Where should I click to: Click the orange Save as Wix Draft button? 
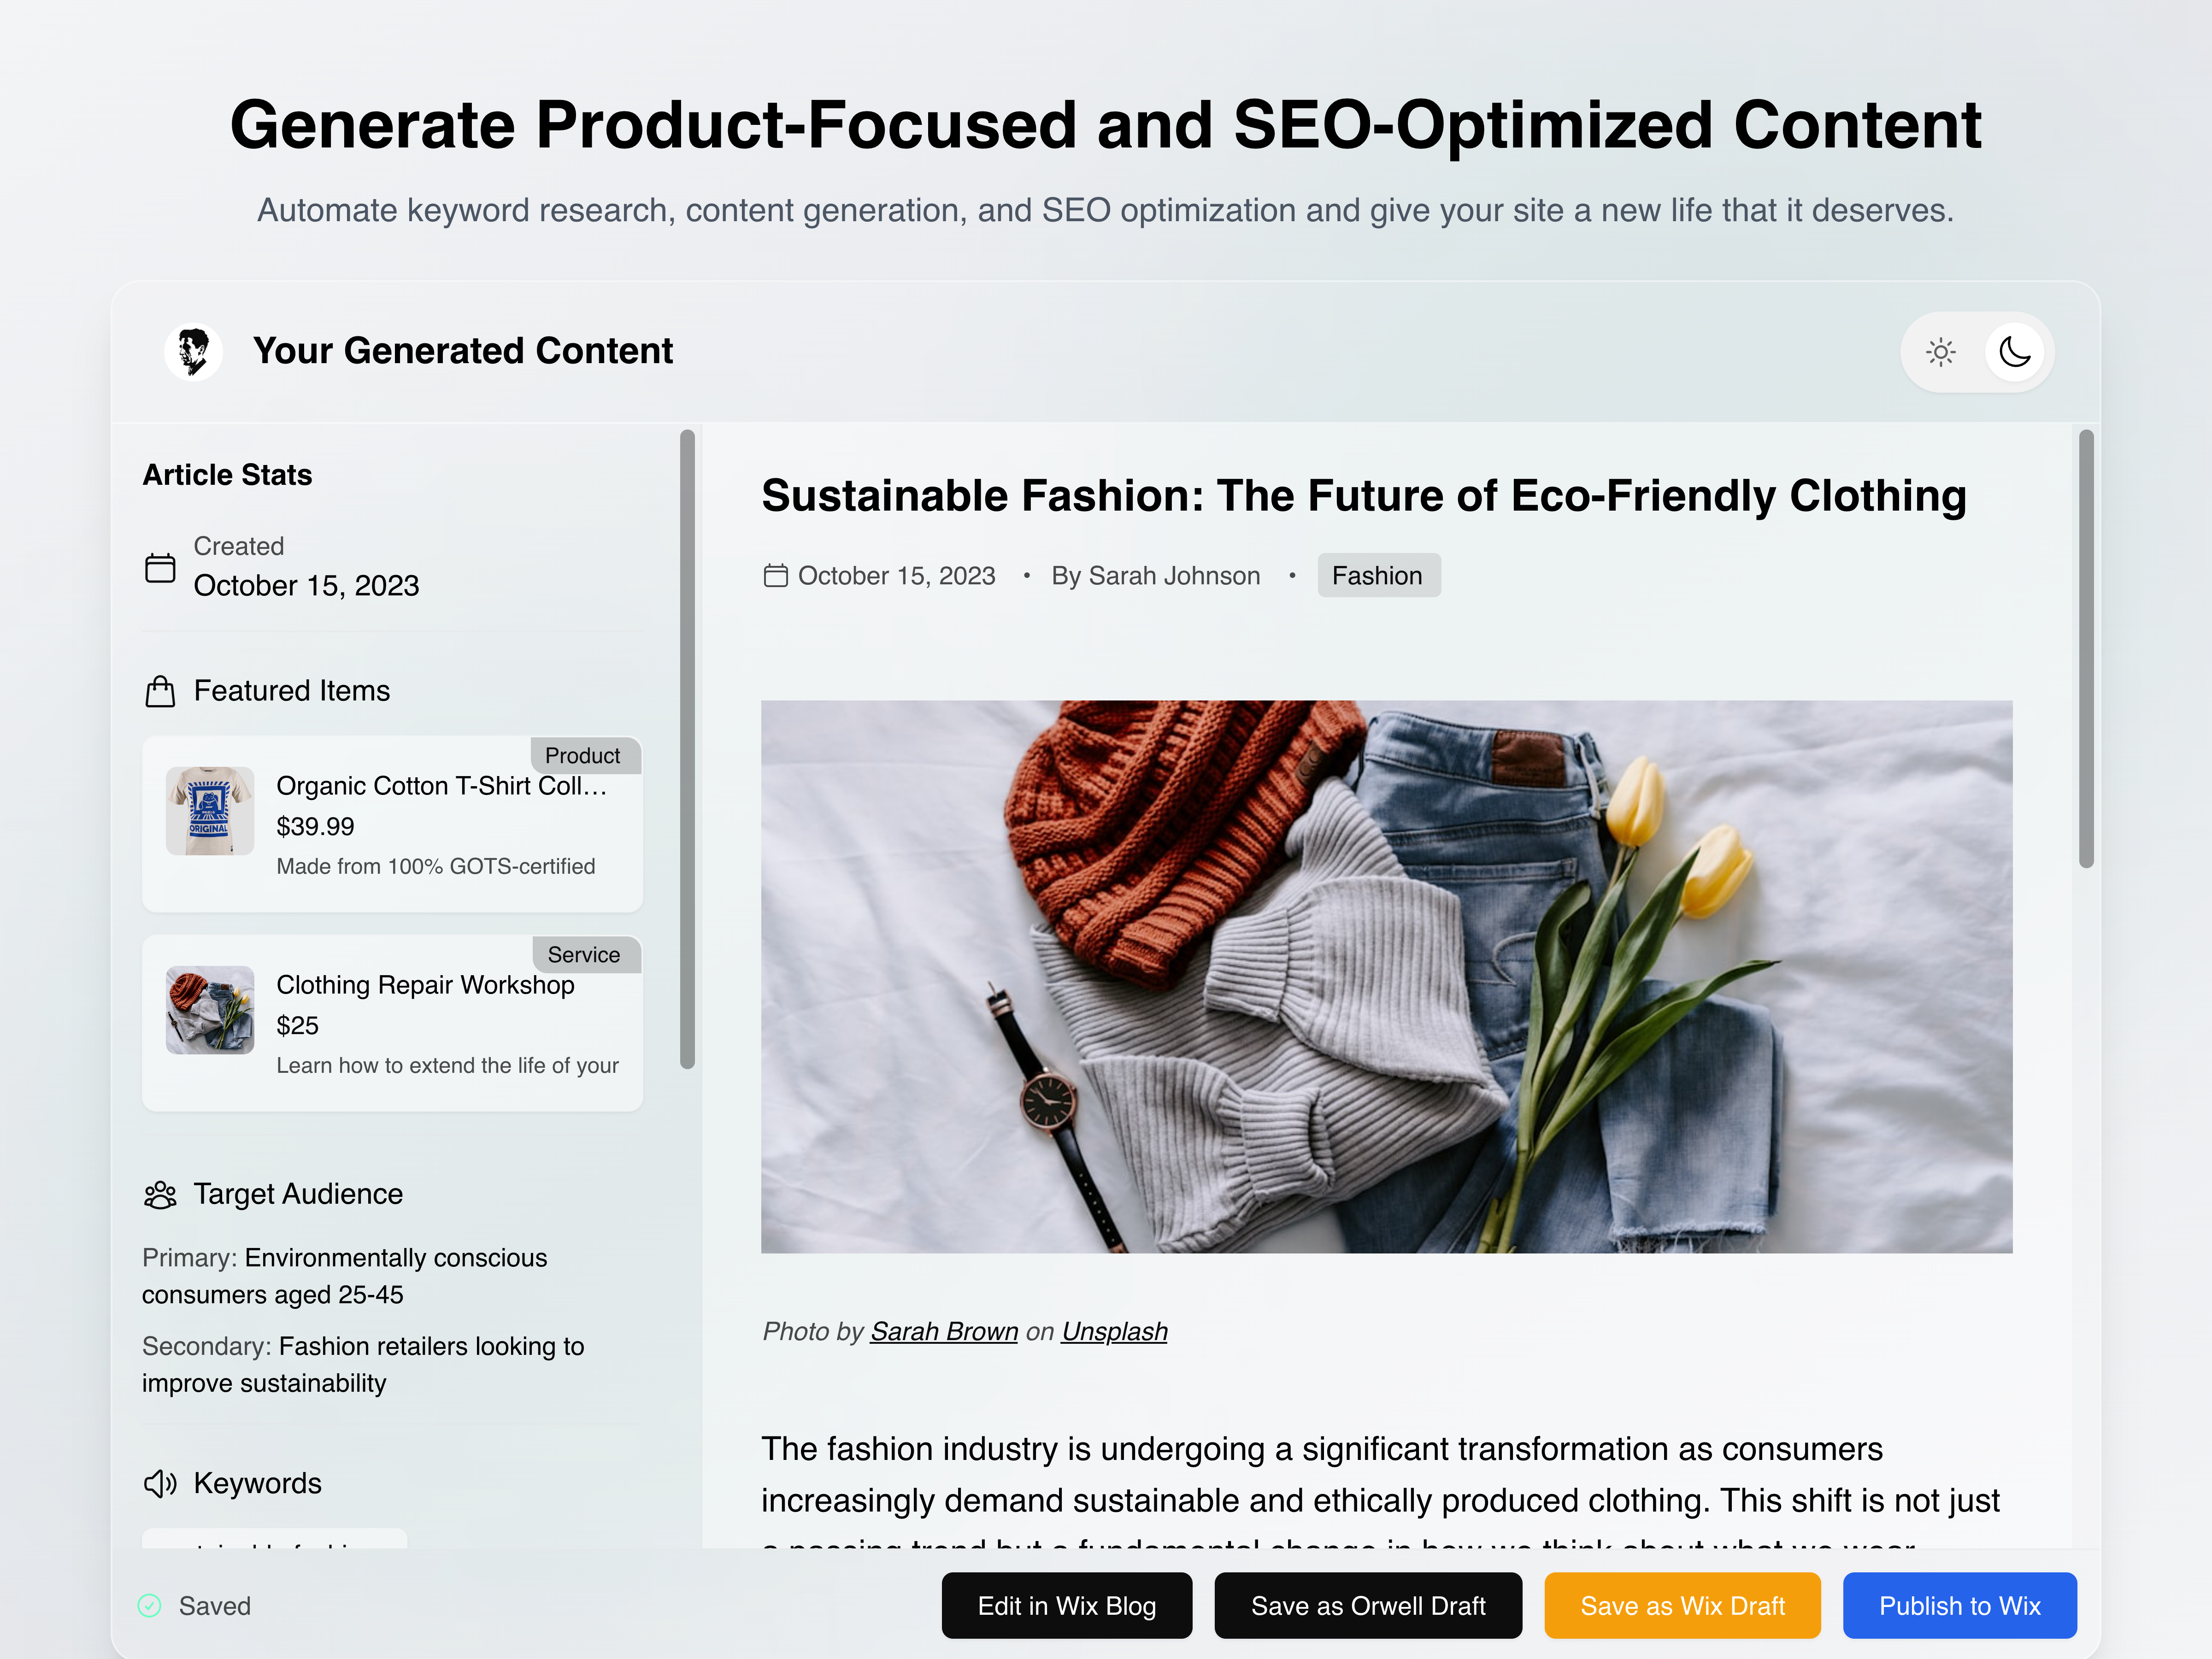click(1682, 1605)
